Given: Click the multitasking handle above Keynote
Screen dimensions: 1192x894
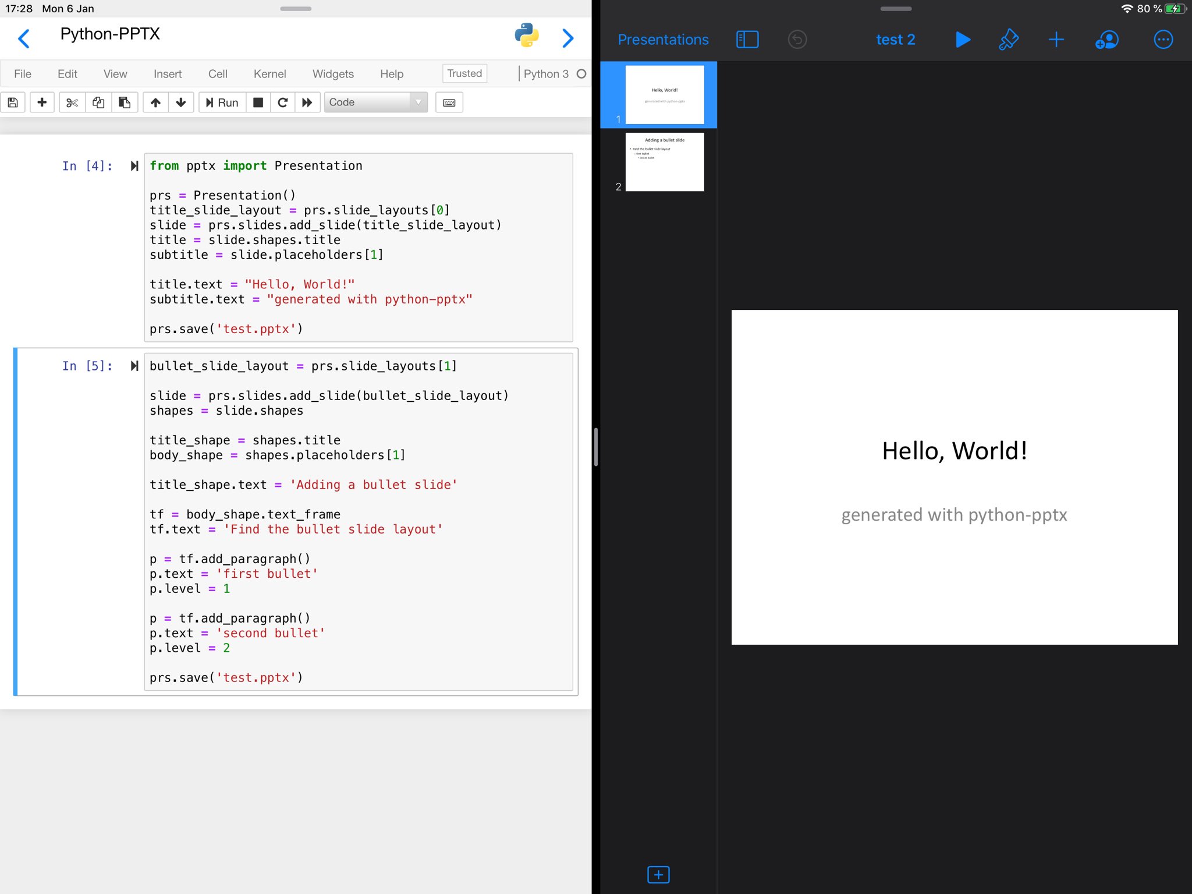Looking at the screenshot, I should point(896,9).
